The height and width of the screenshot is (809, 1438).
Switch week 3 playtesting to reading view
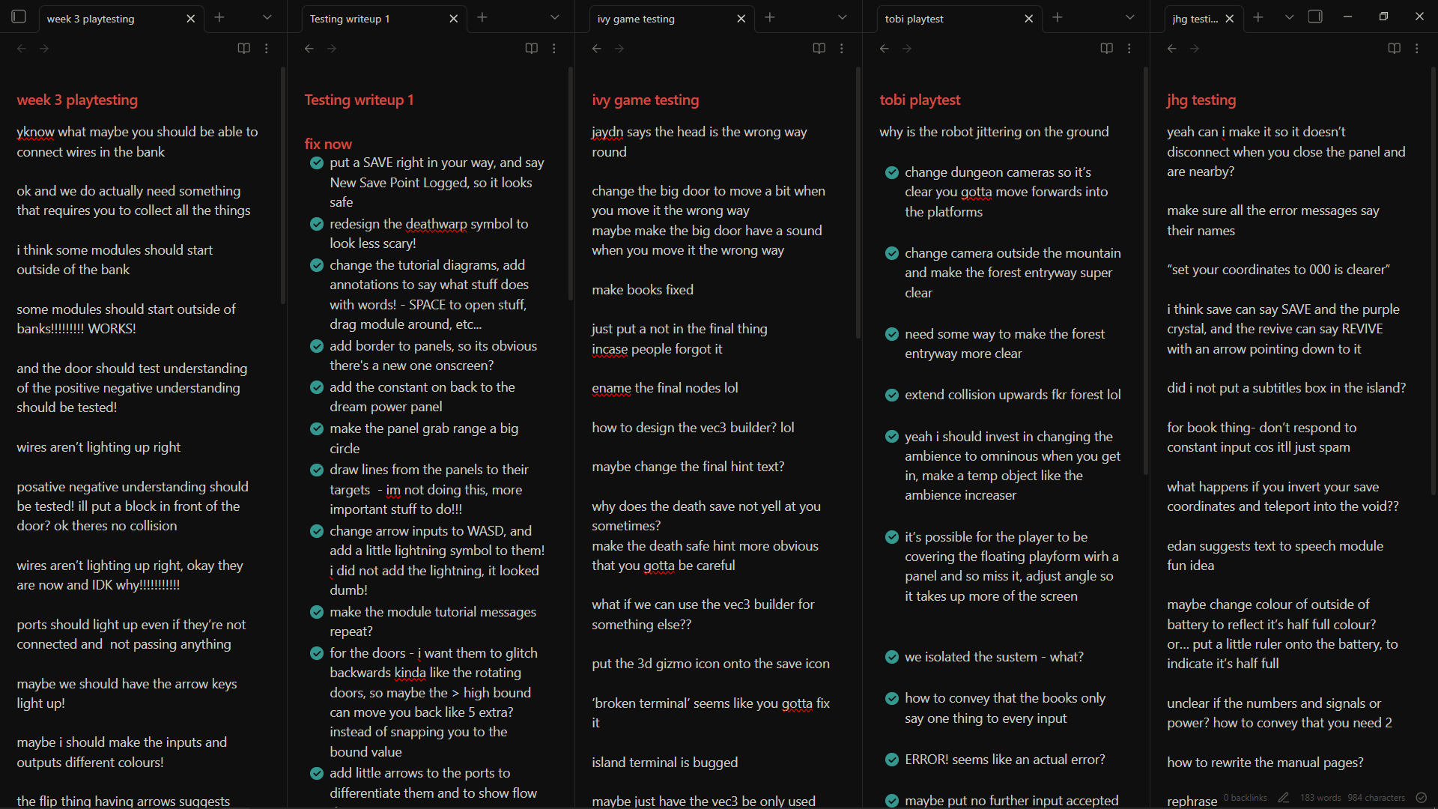click(243, 49)
